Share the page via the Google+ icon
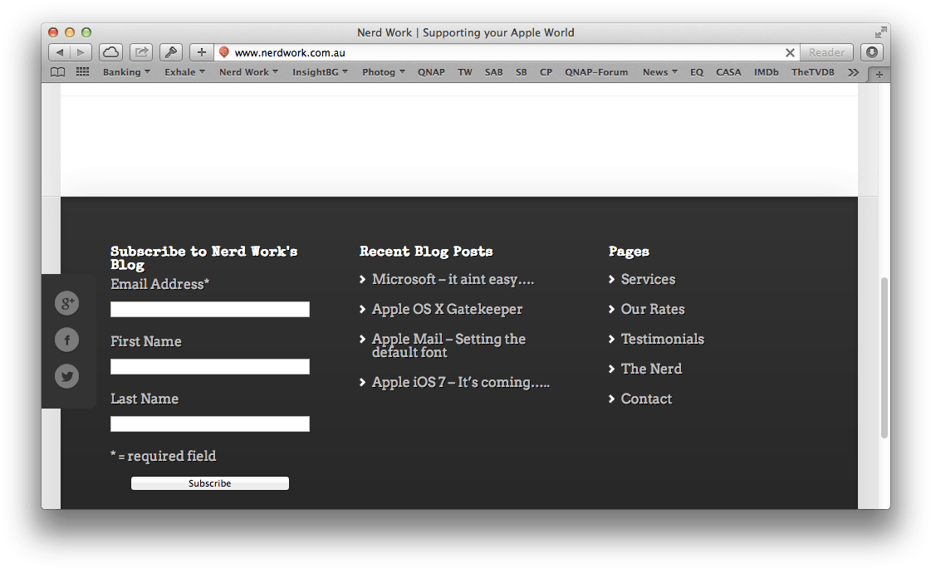931x568 pixels. coord(66,303)
